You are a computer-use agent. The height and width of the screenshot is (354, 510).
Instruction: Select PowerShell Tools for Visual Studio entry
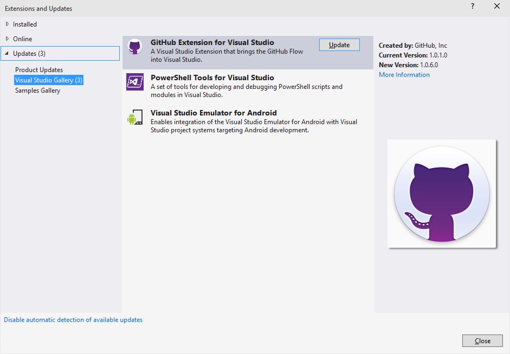point(212,78)
